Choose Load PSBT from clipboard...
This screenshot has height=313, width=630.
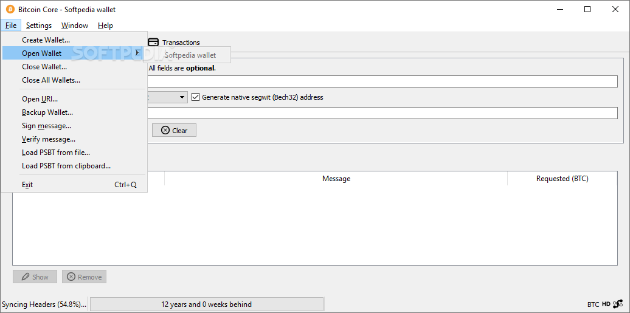click(74, 165)
